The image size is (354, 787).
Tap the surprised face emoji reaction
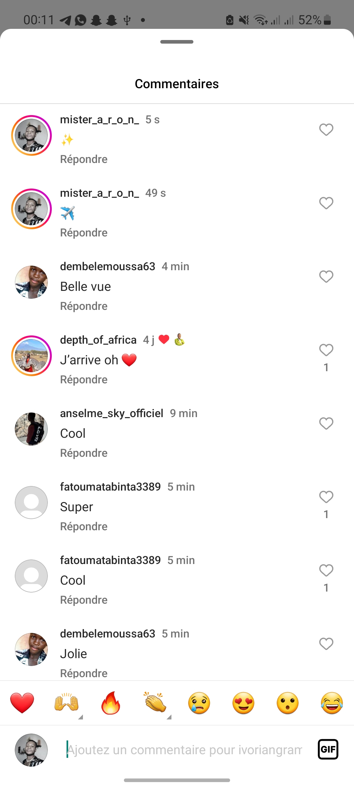[287, 703]
